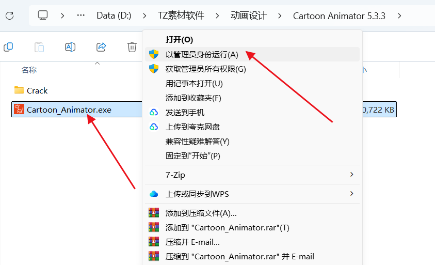Click WinRAR icon beside 压缩到 Cartoon_Animator.rar 并 E-mail
Viewport: 435px width, 265px height.
click(x=154, y=256)
